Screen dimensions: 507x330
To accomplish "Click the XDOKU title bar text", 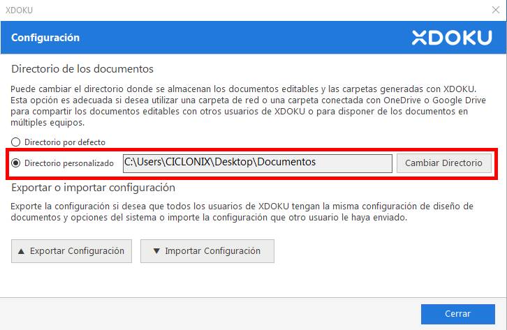I will click(x=19, y=10).
